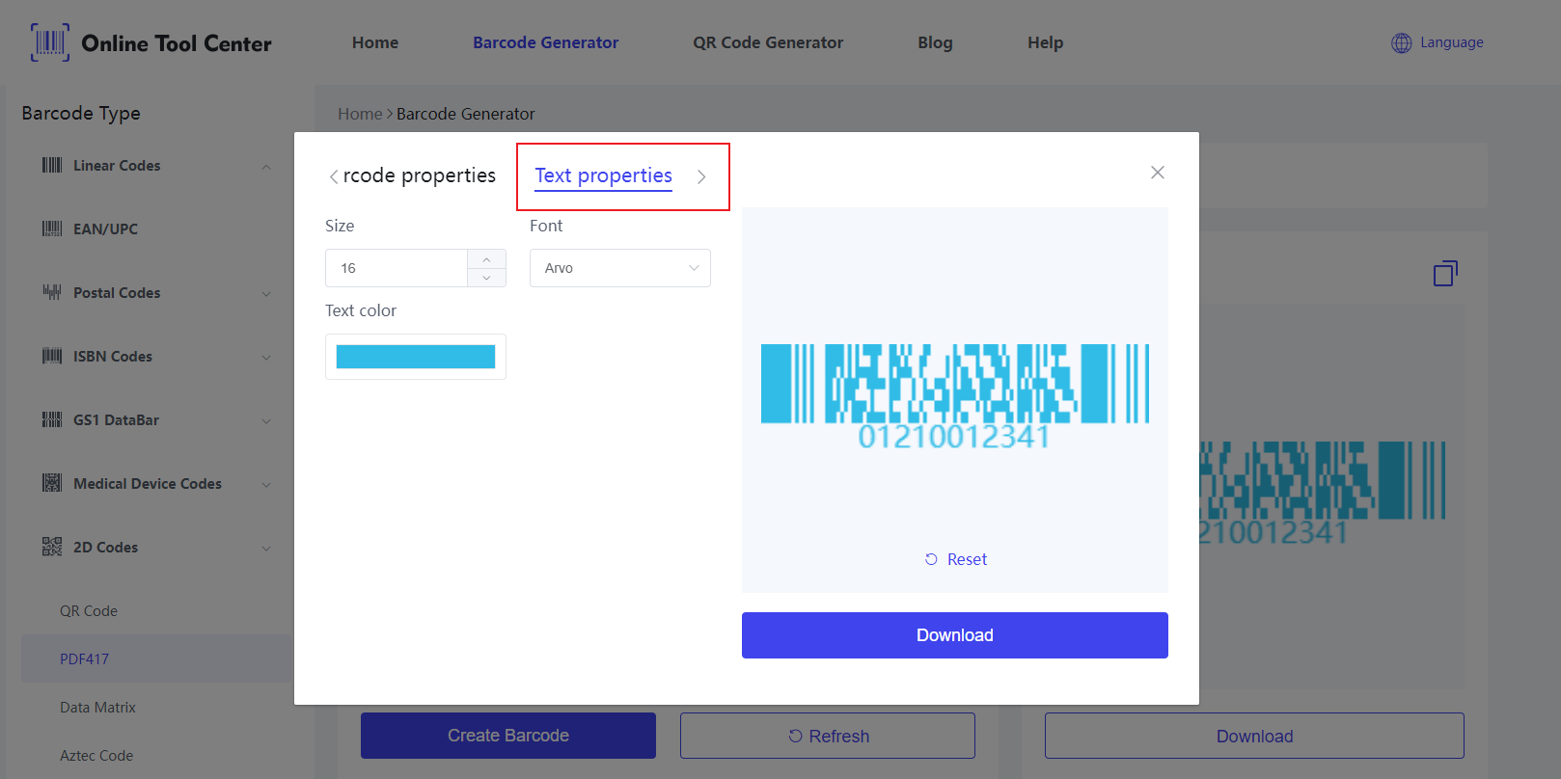This screenshot has width=1561, height=779.
Task: Click the copy barcode icon
Action: click(x=1445, y=274)
